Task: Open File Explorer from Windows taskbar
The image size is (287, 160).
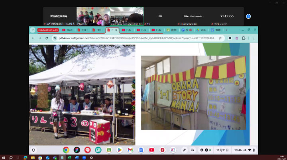Action: click(x=33, y=158)
